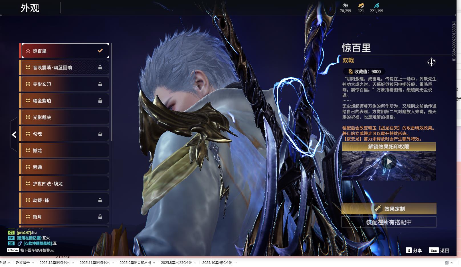Viewport: 461px width, 267px height.
Task: Switch to the 2025.11卖出和不出 sheet tab
Action: tap(94, 263)
